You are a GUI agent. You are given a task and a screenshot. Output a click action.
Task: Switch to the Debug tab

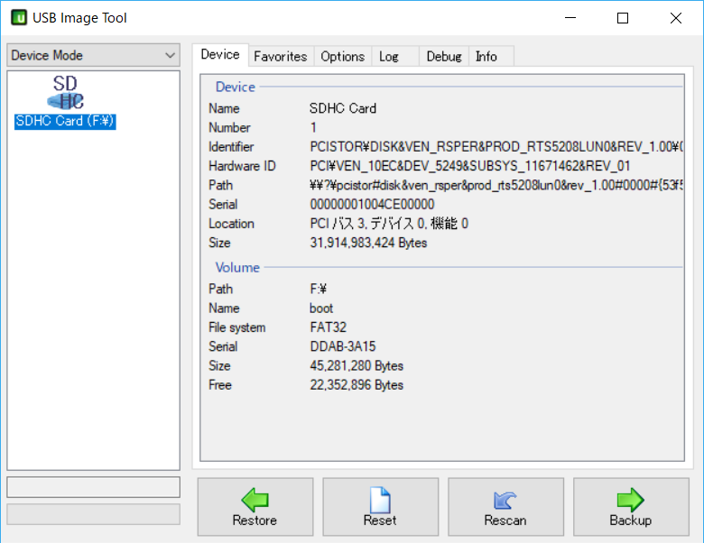tap(443, 56)
